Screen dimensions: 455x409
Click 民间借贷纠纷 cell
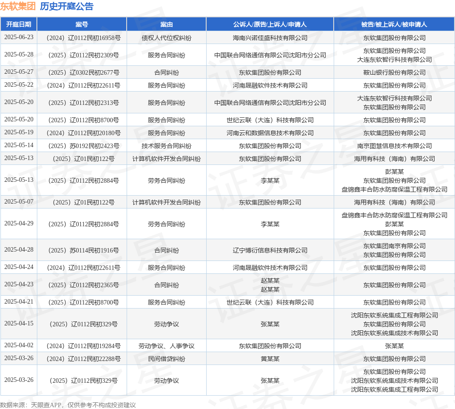coord(167,359)
